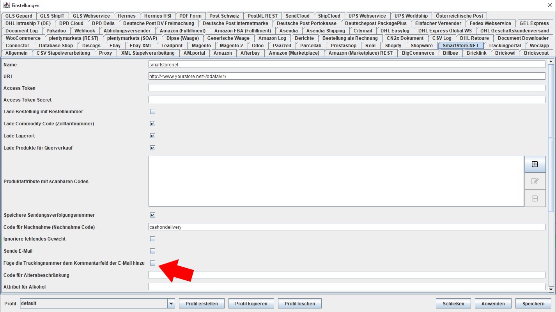Viewport: 556px width, 312px height.
Task: Check the Sende E-Mail checkbox
Action: [x=152, y=251]
